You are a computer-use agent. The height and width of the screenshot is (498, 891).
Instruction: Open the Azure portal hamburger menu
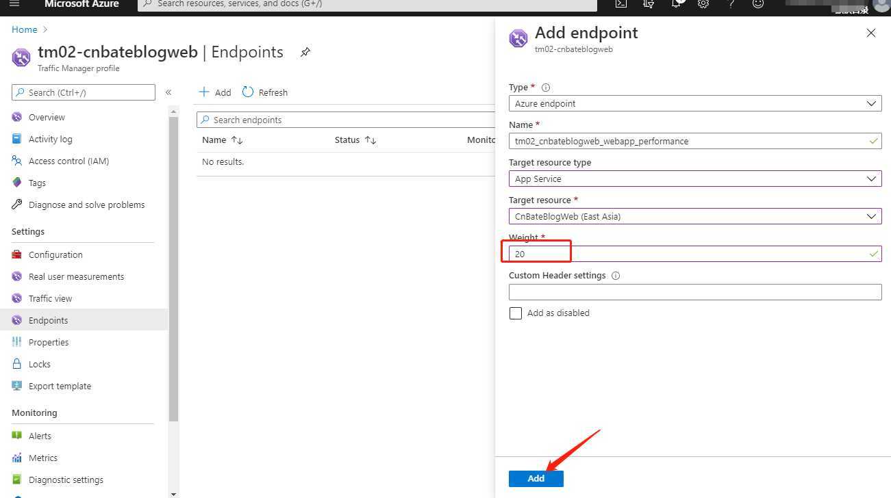[14, 3]
